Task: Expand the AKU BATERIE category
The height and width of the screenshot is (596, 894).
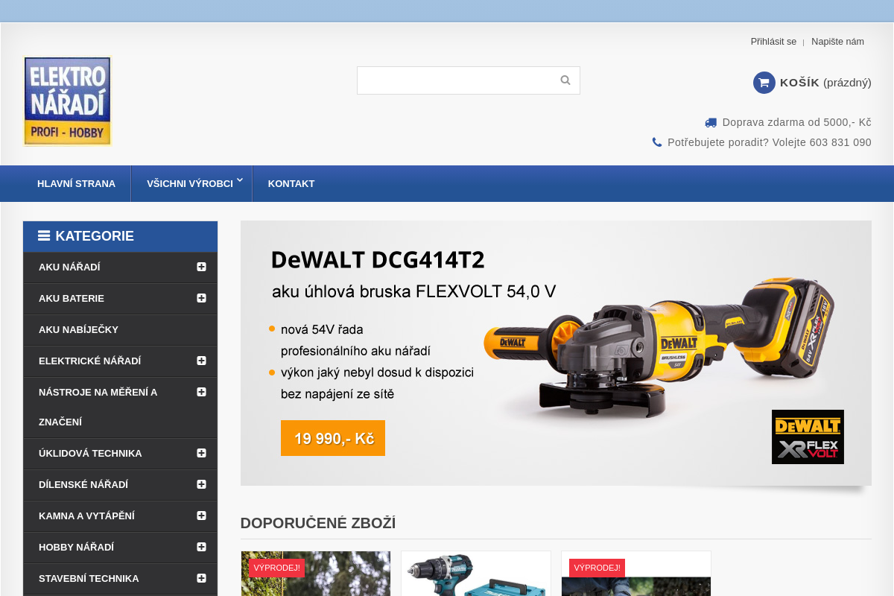Action: point(201,298)
